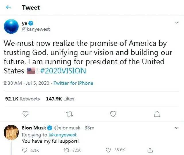Share Elon Musk's reply
The height and width of the screenshot is (155, 184).
pyautogui.click(x=149, y=150)
